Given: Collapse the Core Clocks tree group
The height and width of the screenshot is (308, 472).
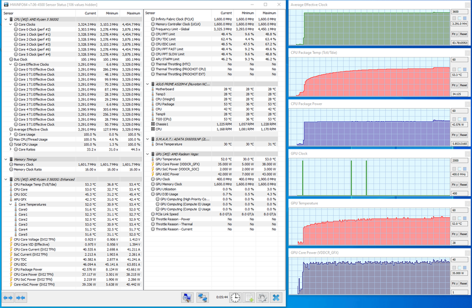Looking at the screenshot, I should tap(10, 24).
